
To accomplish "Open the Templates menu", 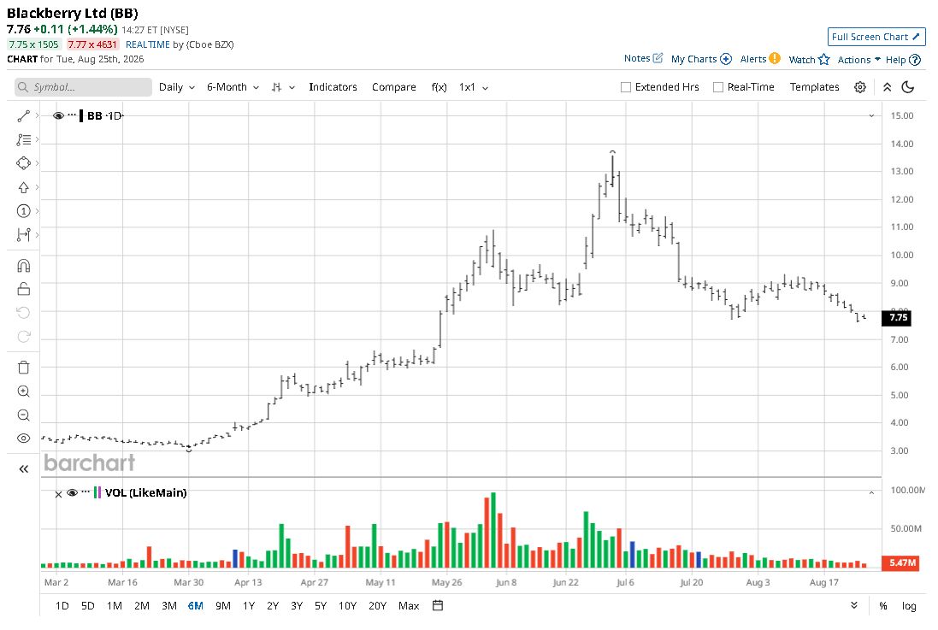I will point(814,87).
